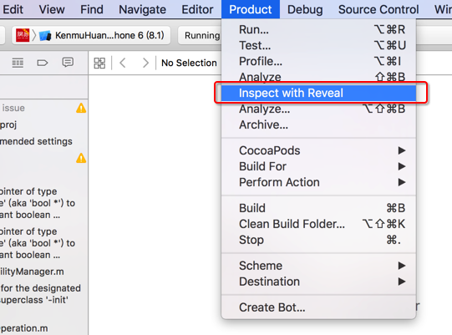Viewport: 452px width, 335px height.
Task: Click the red app scheme icon
Action: [23, 35]
